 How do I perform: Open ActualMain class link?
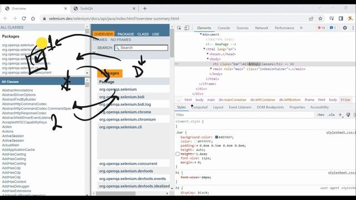point(11,145)
